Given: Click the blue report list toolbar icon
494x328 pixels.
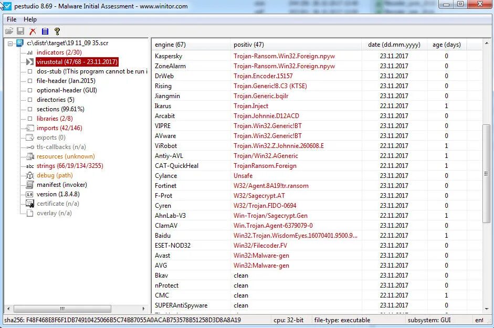Looking at the screenshot, I should click(45, 31).
